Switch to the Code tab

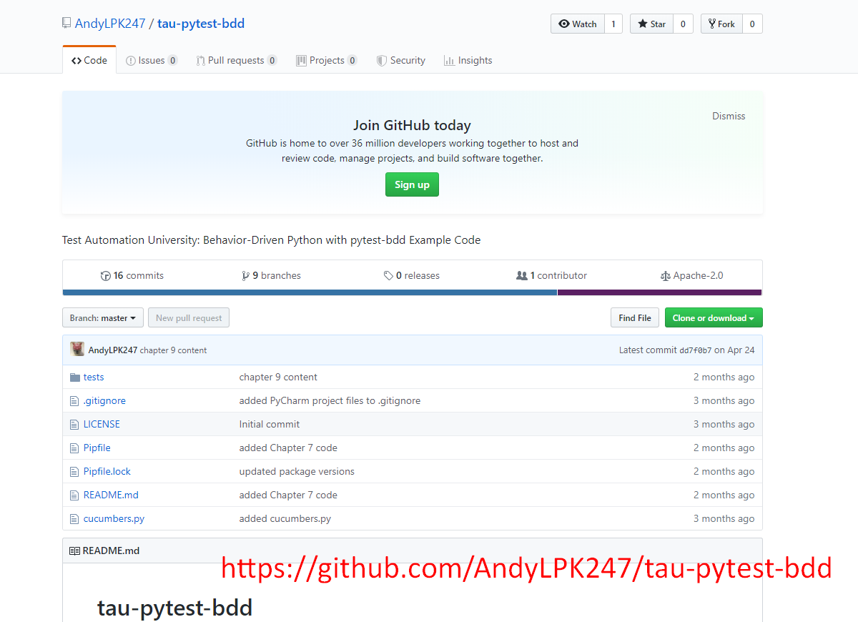[89, 60]
